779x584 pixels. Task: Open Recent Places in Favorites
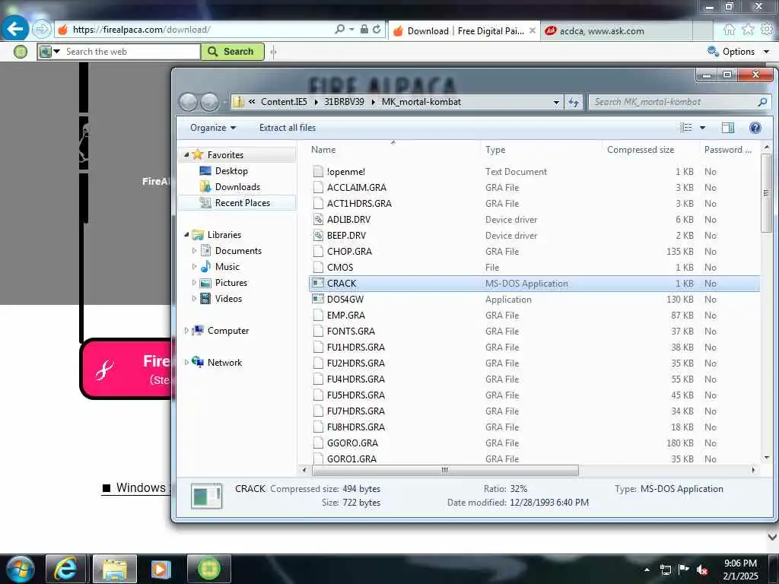pos(243,202)
